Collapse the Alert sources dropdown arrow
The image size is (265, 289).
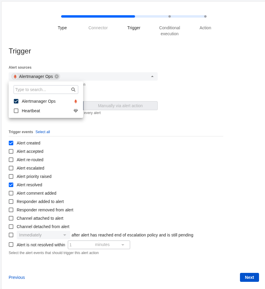click(152, 76)
